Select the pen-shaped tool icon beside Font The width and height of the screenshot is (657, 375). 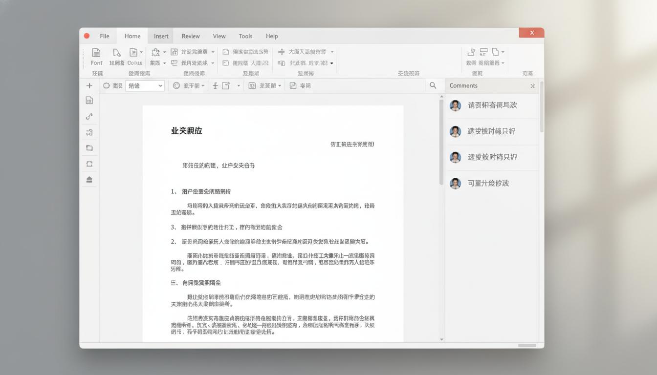coord(116,52)
